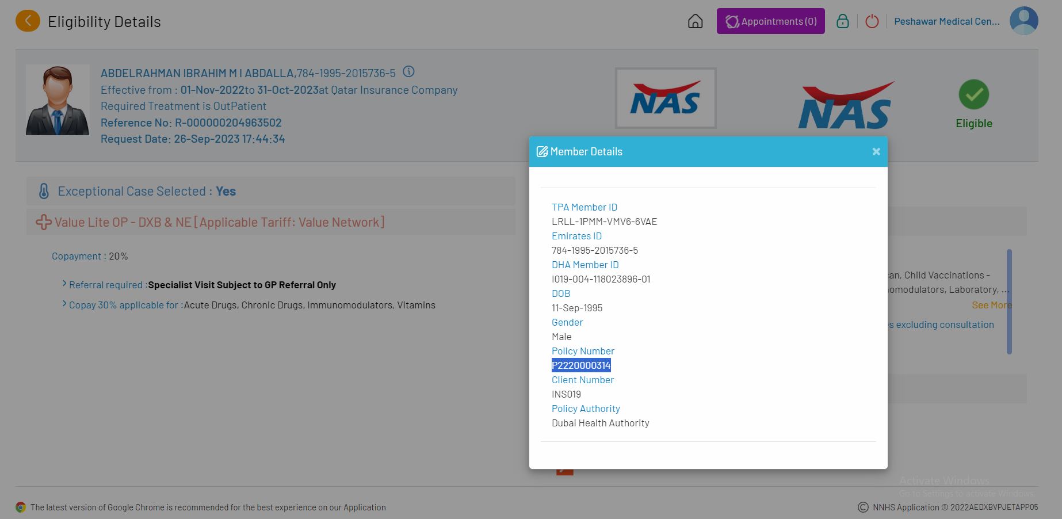Click the member info icon beside Emirates ID
This screenshot has width=1062, height=519.
click(408, 72)
